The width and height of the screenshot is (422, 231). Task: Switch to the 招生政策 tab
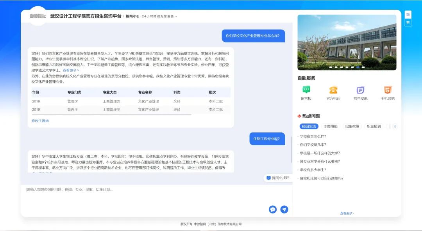click(x=352, y=126)
